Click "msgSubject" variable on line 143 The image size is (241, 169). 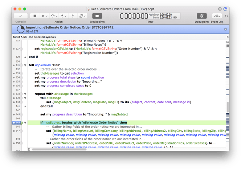pos(119,114)
